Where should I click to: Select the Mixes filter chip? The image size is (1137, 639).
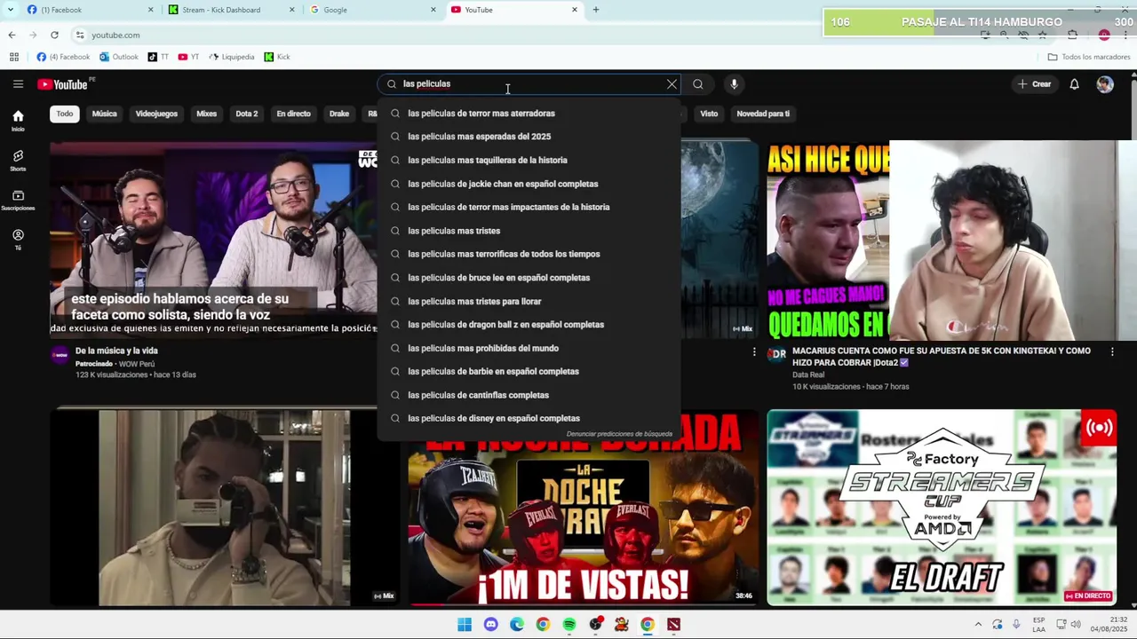tap(207, 114)
